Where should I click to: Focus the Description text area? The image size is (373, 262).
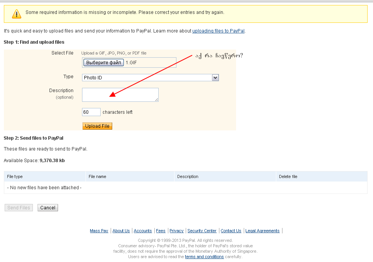click(120, 95)
